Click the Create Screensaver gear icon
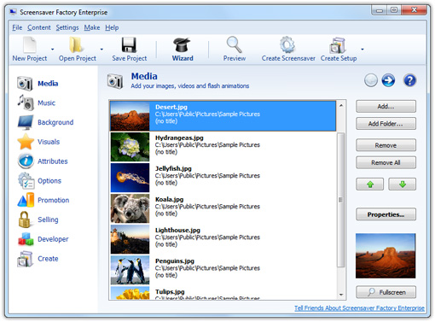This screenshot has height=322, width=435. pyautogui.click(x=287, y=44)
